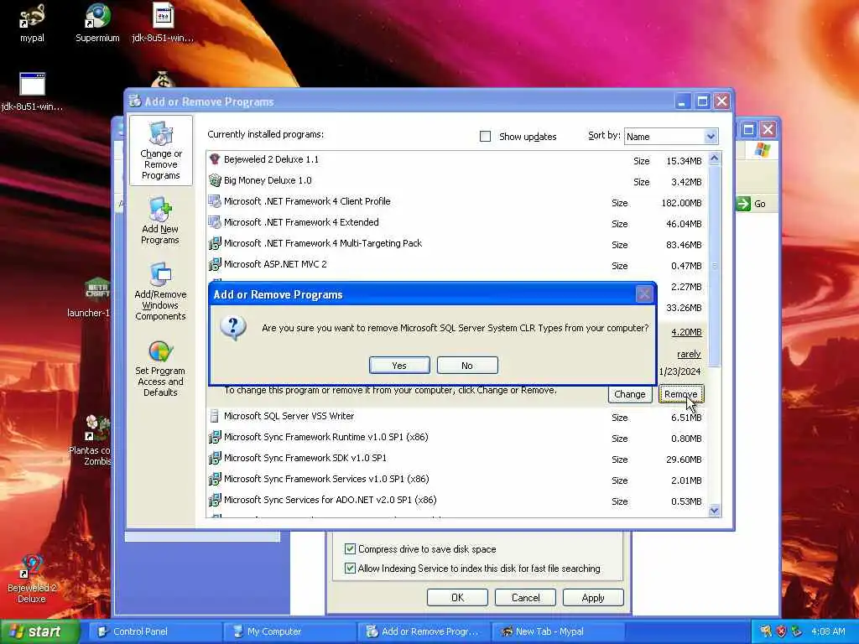Confirm removal by clicking Yes
859x644 pixels.
pyautogui.click(x=399, y=366)
